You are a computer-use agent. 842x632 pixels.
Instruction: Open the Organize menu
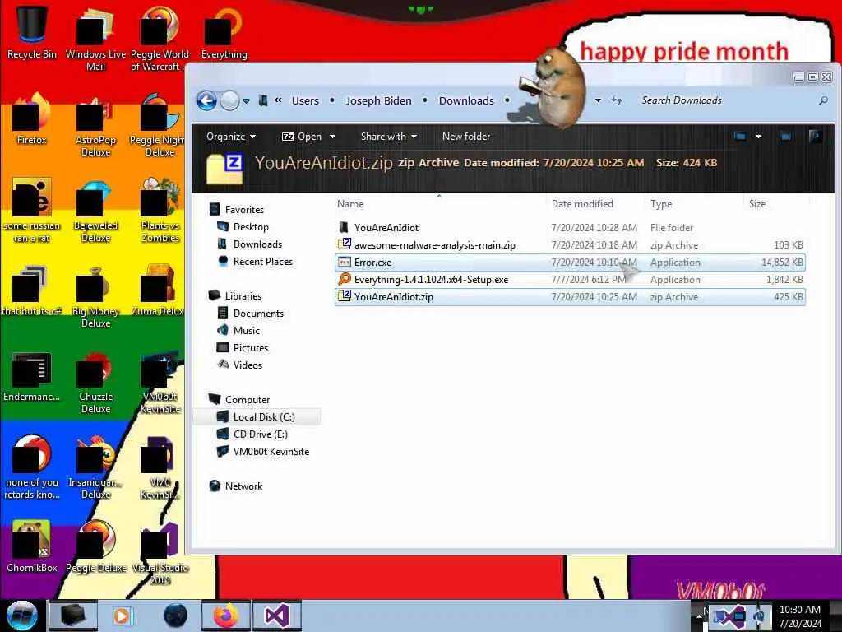pyautogui.click(x=231, y=137)
